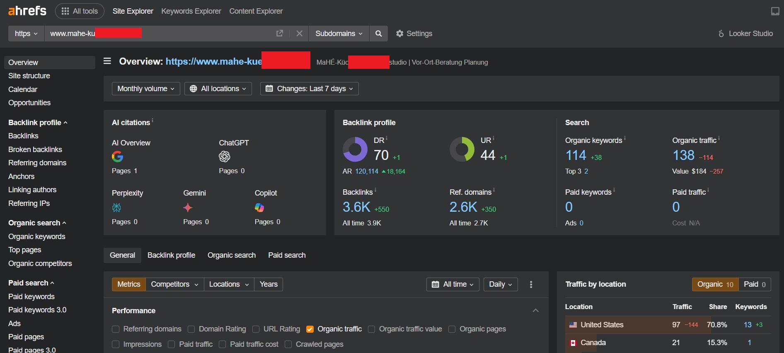
Task: Open the Monthly volume dropdown
Action: point(145,89)
